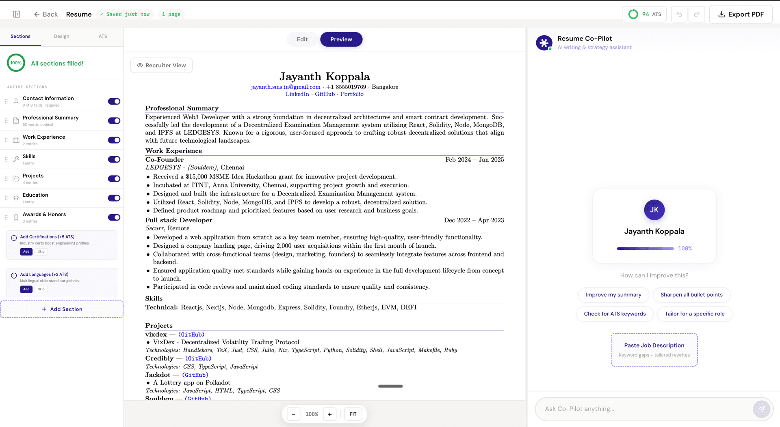Click the Projects row drag handle
The image size is (780, 427).
tap(6, 179)
